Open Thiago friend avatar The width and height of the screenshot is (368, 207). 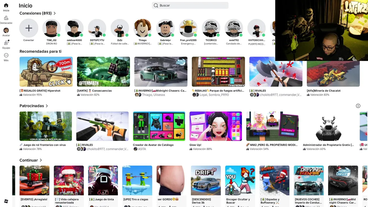pyautogui.click(x=143, y=28)
